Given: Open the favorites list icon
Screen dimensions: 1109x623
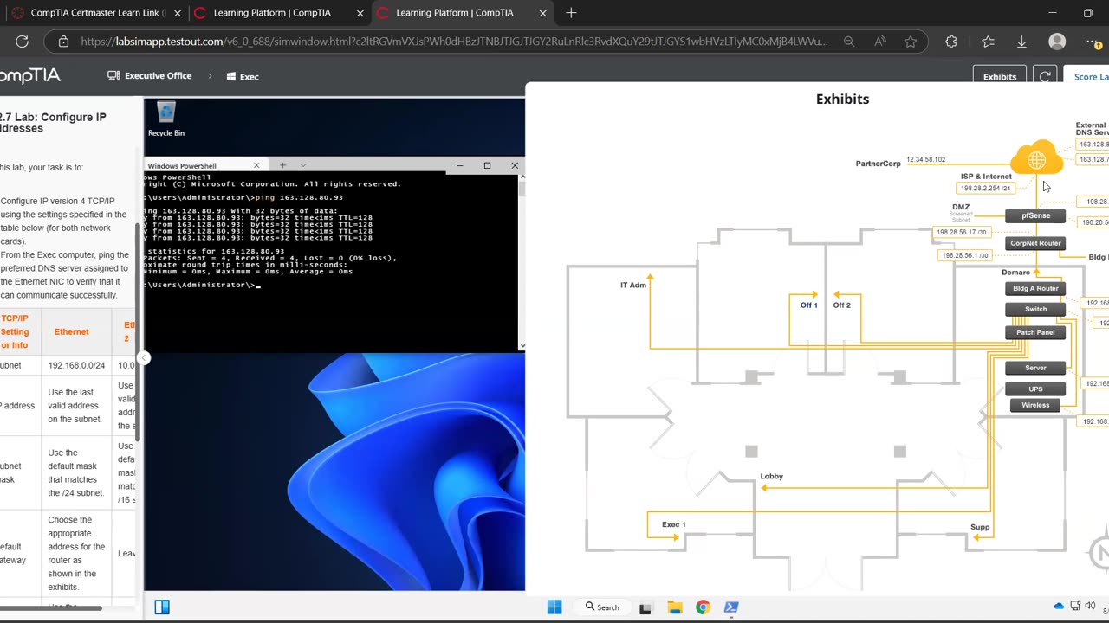Looking at the screenshot, I should pyautogui.click(x=988, y=42).
